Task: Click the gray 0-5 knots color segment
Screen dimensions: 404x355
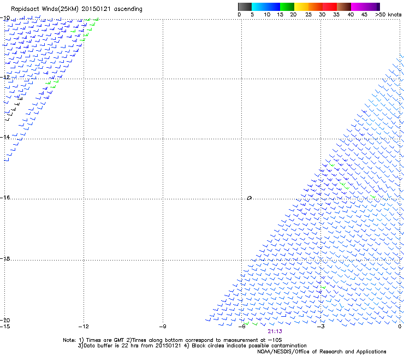Action: tap(245, 7)
